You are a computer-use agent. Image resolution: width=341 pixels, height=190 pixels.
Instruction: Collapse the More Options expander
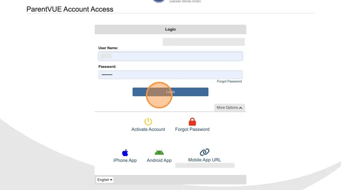click(x=229, y=108)
